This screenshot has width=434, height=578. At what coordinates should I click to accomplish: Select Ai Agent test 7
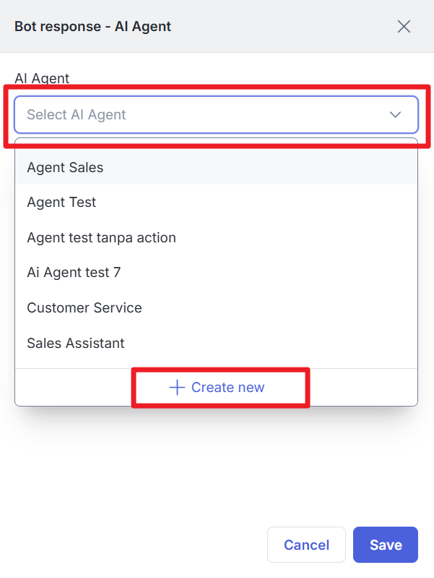74,273
